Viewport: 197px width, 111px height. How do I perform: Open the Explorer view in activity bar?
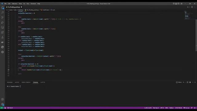[2, 8]
